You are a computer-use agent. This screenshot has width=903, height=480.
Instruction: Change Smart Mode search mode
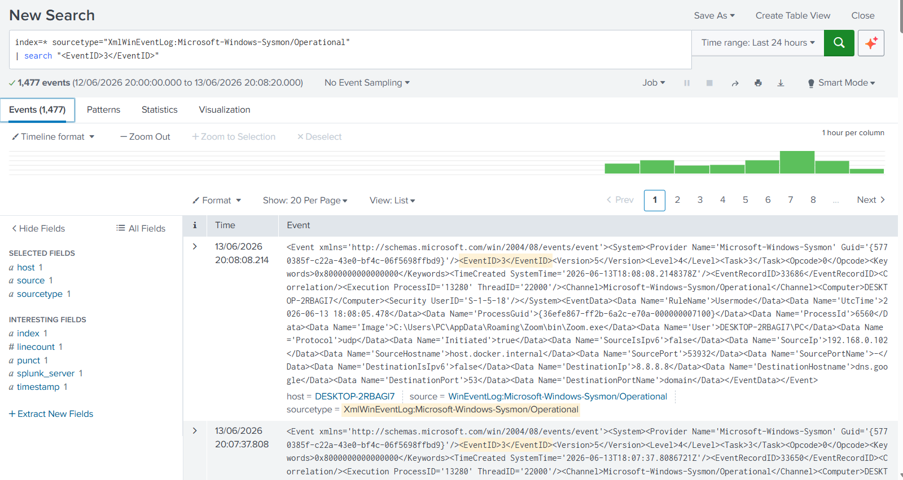[x=841, y=83]
